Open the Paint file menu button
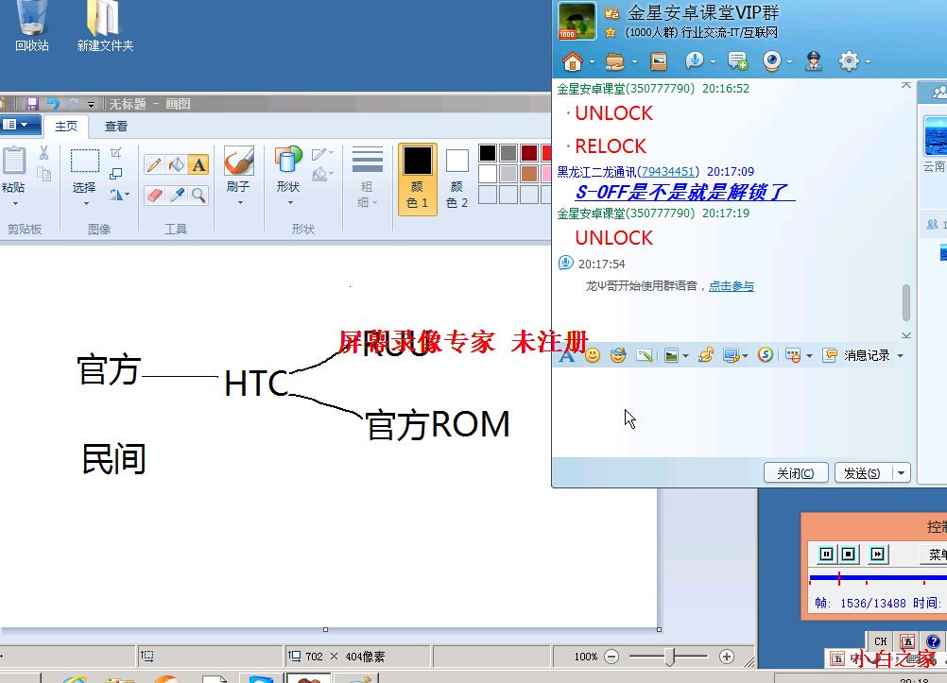 (x=18, y=125)
